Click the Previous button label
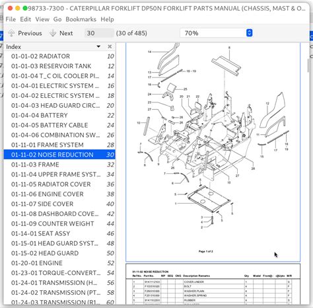Image resolution: width=313 pixels, height=308 pixels. pos(30,33)
